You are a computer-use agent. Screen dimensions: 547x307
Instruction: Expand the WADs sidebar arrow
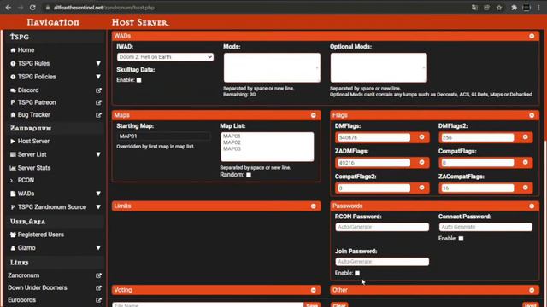98,194
